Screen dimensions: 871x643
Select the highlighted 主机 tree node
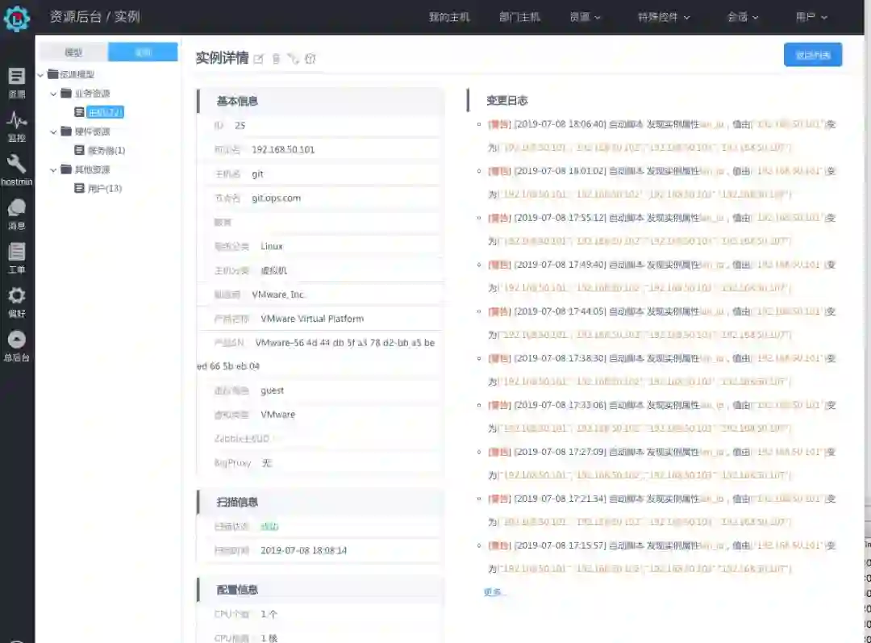(x=106, y=112)
